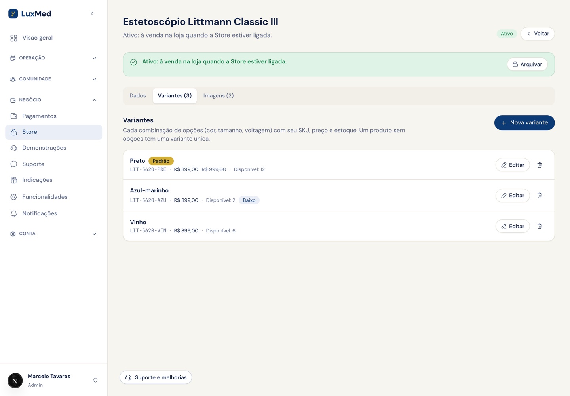Open Suporte e melhorias
Screen dimensions: 570x396
[156, 378]
